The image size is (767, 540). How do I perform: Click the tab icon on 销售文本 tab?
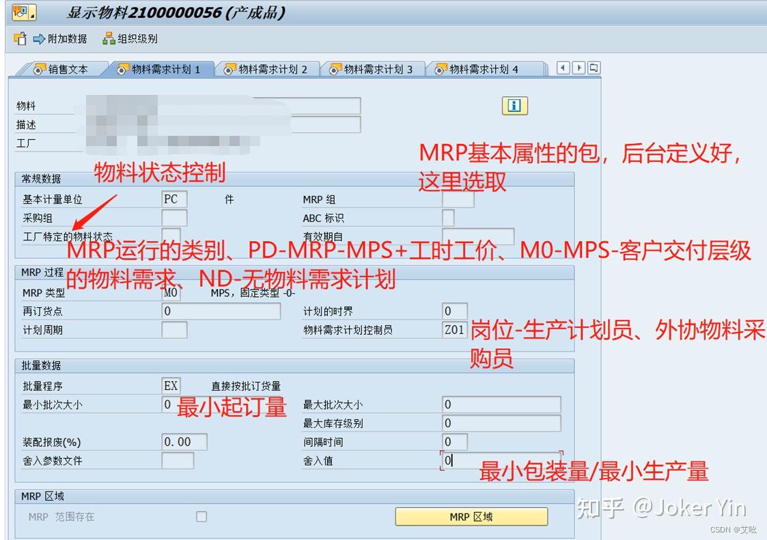point(39,68)
